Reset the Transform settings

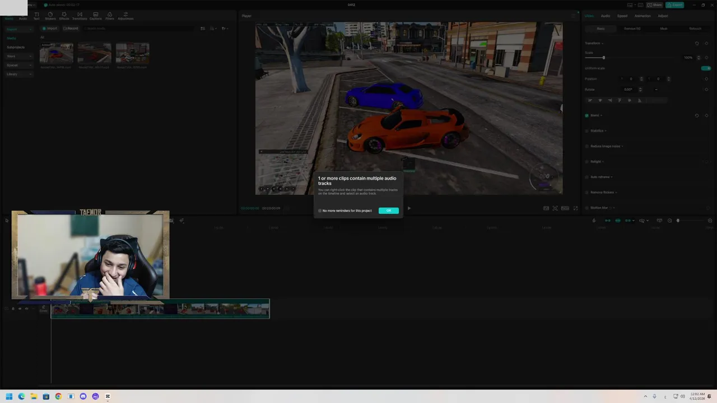[x=697, y=43]
